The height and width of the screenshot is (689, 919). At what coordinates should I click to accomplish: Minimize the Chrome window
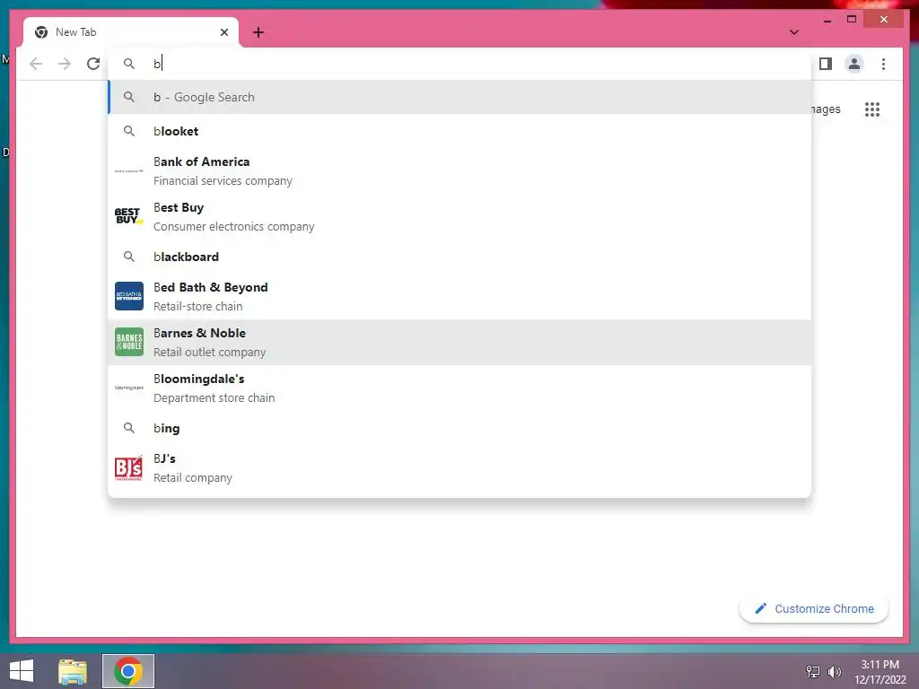tap(827, 20)
